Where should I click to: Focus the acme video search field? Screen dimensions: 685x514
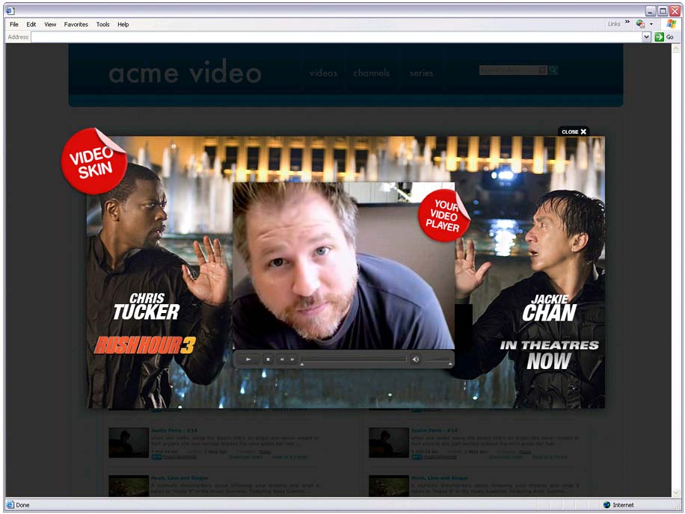coord(510,70)
